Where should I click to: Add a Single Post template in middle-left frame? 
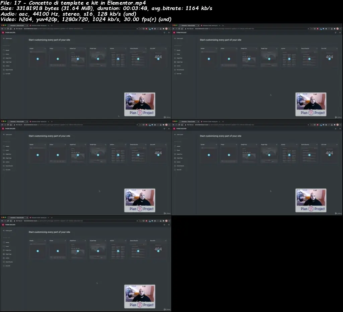click(78, 155)
